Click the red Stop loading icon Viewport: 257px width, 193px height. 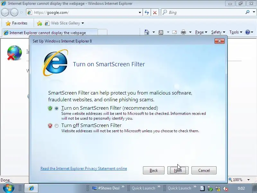click(x=155, y=13)
